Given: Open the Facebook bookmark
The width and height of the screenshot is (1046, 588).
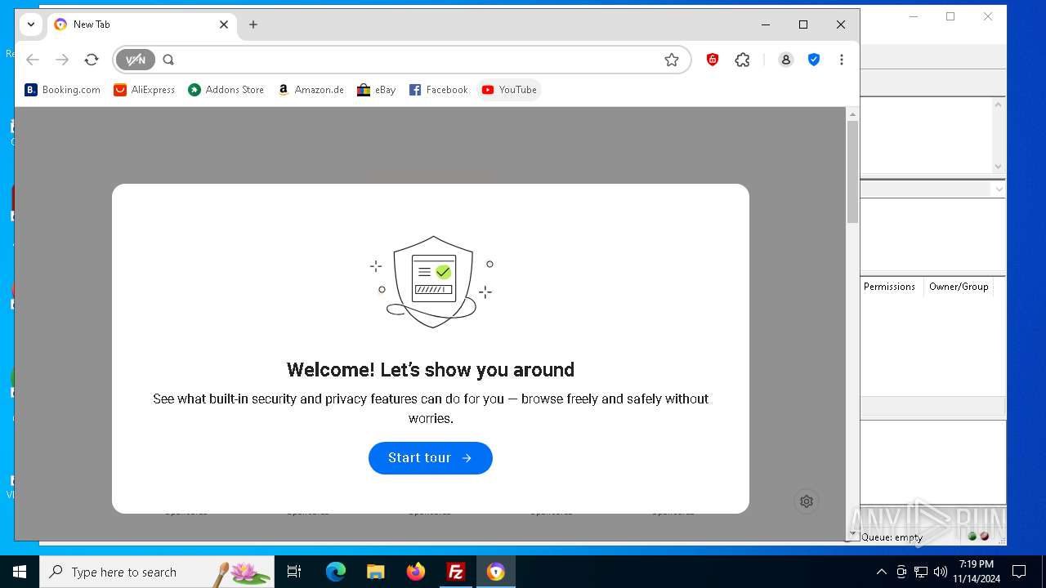Looking at the screenshot, I should (438, 90).
